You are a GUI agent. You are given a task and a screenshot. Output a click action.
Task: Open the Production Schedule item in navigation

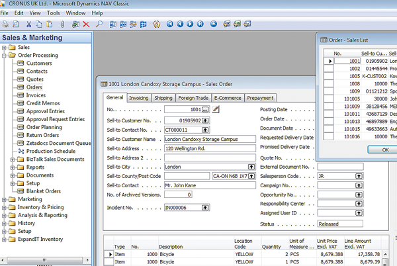50,151
